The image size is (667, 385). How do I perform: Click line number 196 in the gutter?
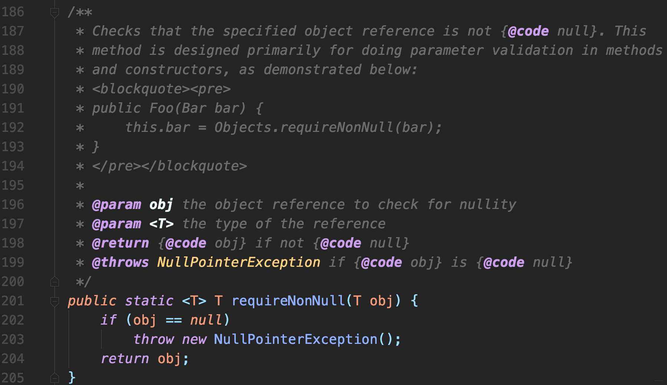(x=13, y=205)
